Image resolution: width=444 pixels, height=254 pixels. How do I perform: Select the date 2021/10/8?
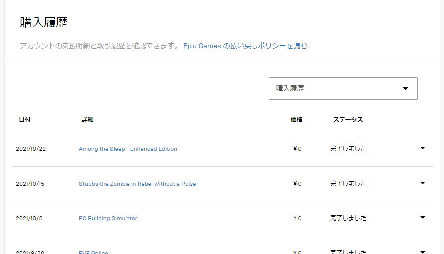point(29,218)
